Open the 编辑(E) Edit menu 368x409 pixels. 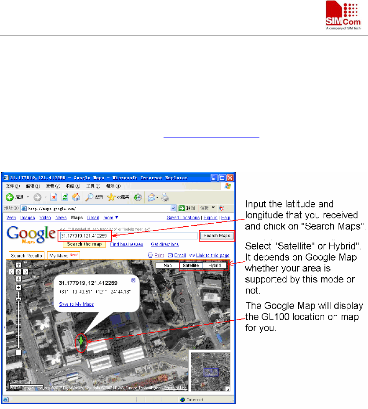pyautogui.click(x=33, y=186)
